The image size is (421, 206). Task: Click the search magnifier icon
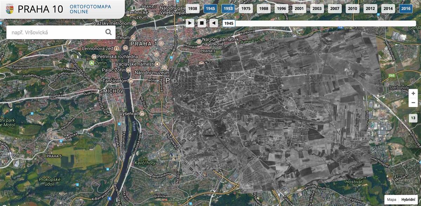coord(108,32)
